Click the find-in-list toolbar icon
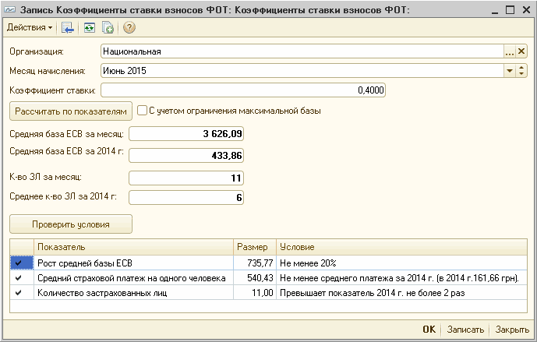The width and height of the screenshot is (537, 342). (x=68, y=27)
